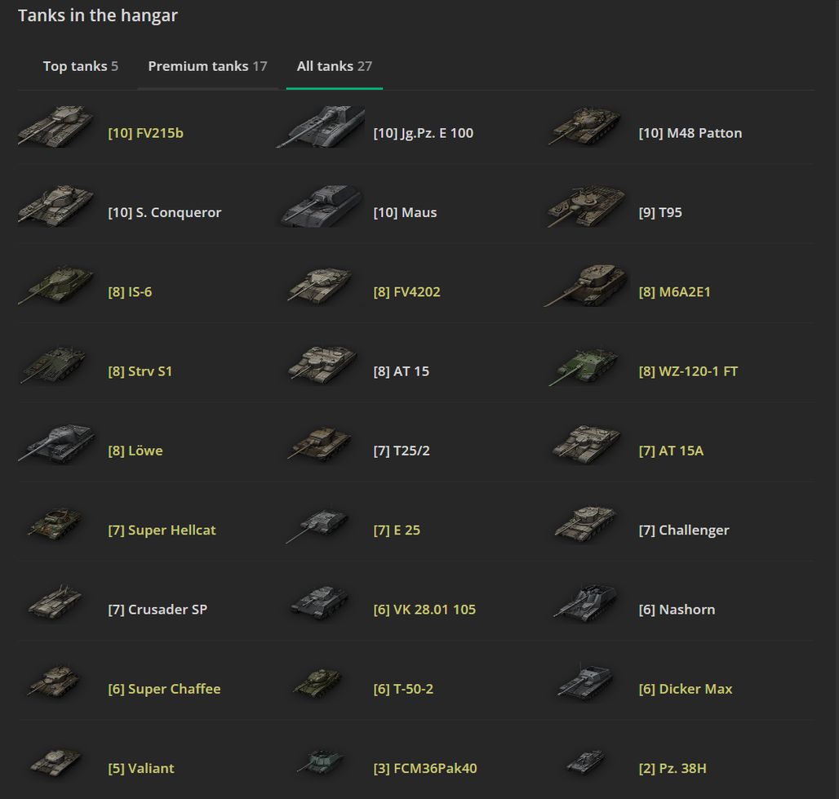This screenshot has height=799, width=839.
Task: Open the [9] T95 link
Action: tap(660, 212)
